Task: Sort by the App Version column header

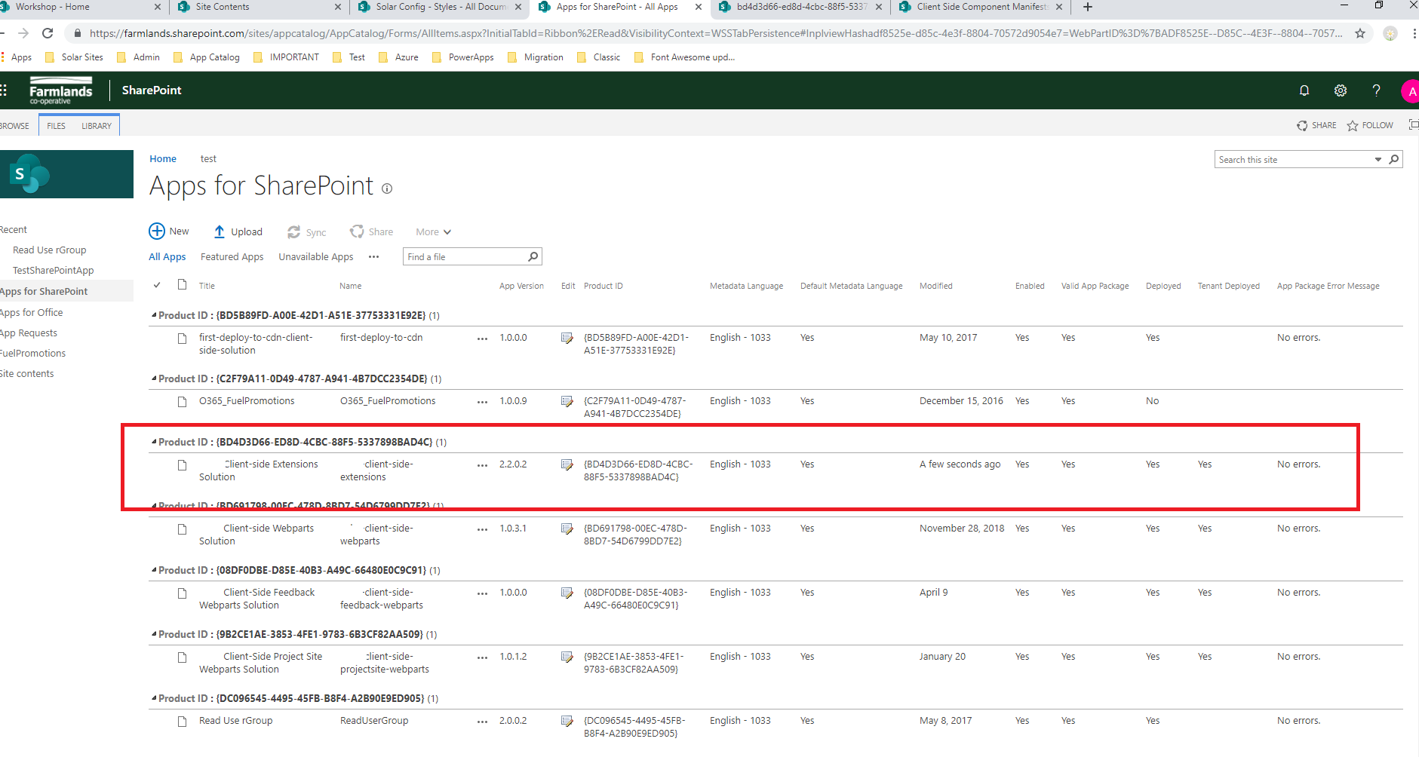Action: (x=521, y=286)
